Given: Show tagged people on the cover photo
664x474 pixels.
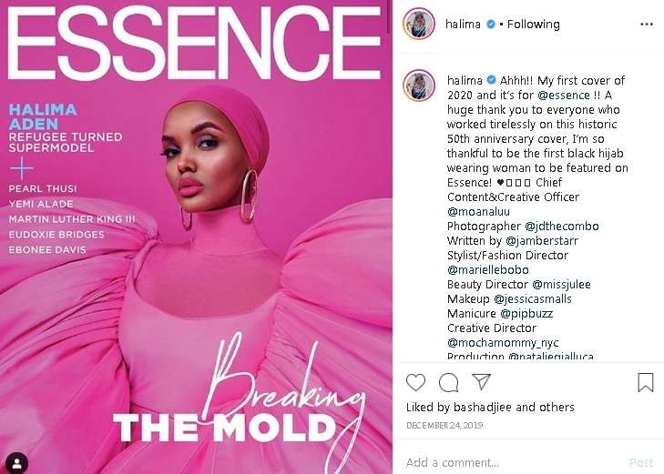Looking at the screenshot, I should tap(17, 463).
